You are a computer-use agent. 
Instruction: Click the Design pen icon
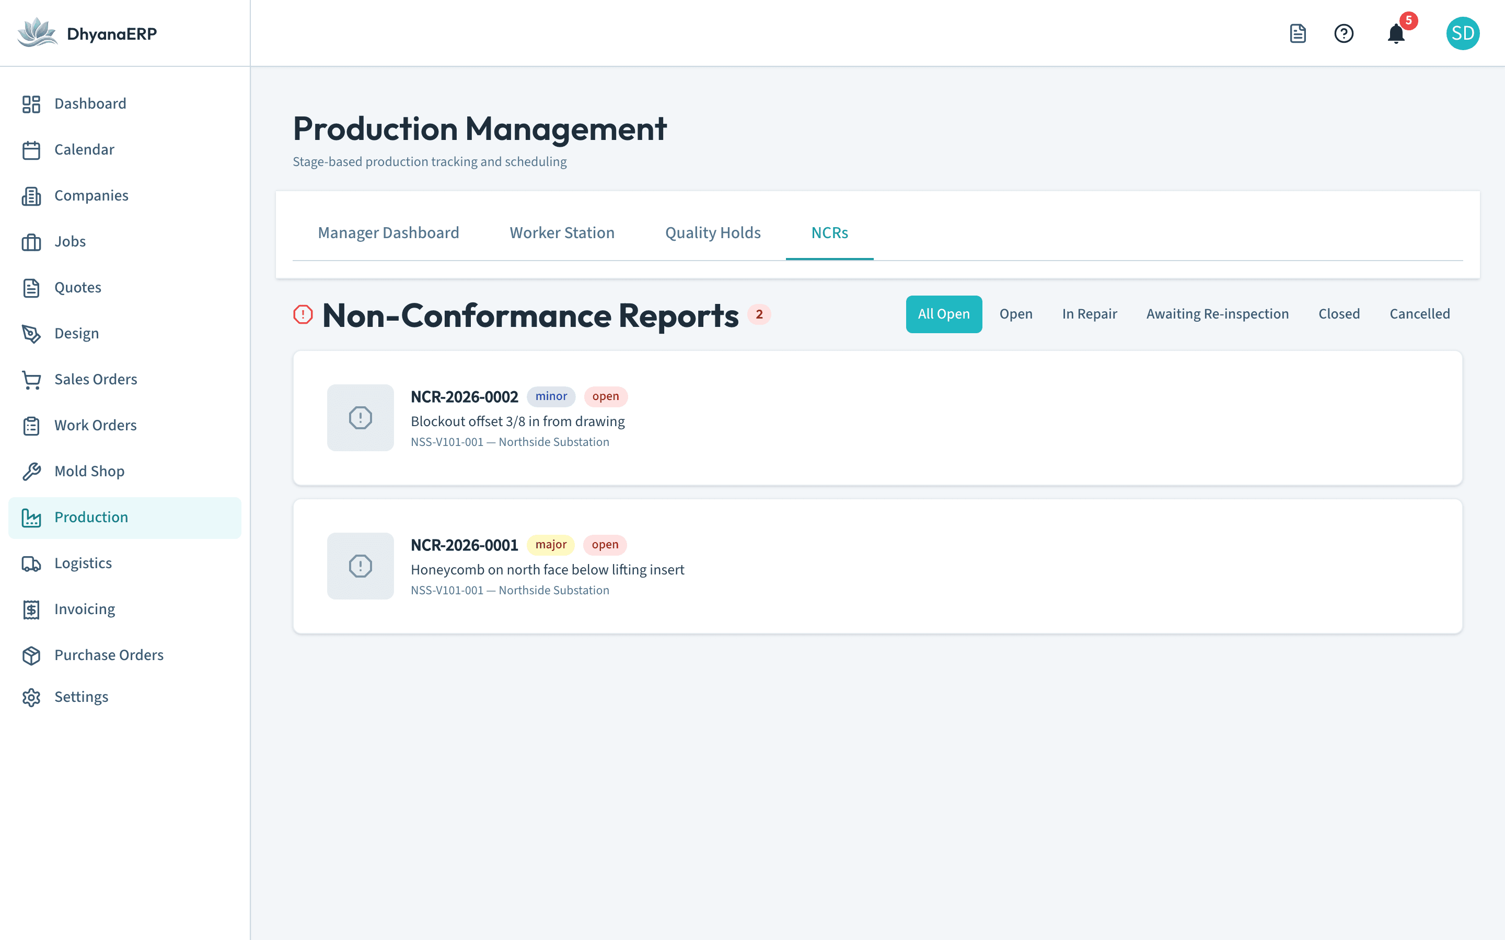click(x=31, y=334)
